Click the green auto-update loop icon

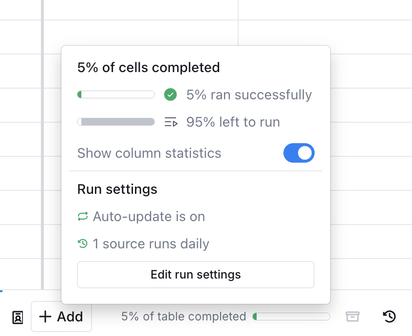(82, 216)
